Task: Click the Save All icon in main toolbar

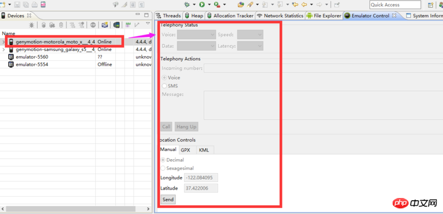Action: click(x=25, y=4)
